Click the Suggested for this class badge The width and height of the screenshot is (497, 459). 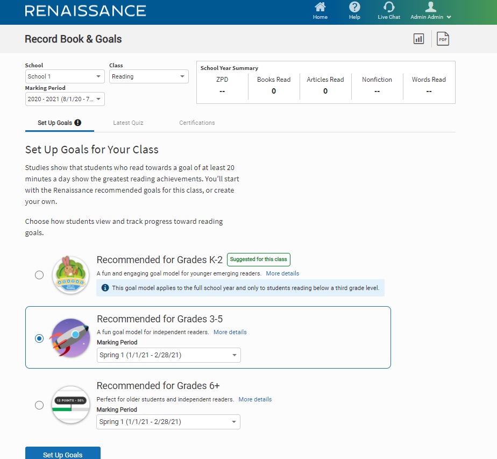259,259
